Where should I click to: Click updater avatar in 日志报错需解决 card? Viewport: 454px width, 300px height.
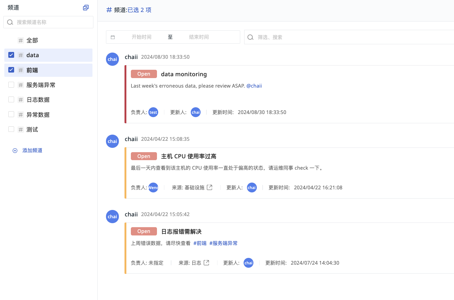coord(249,263)
